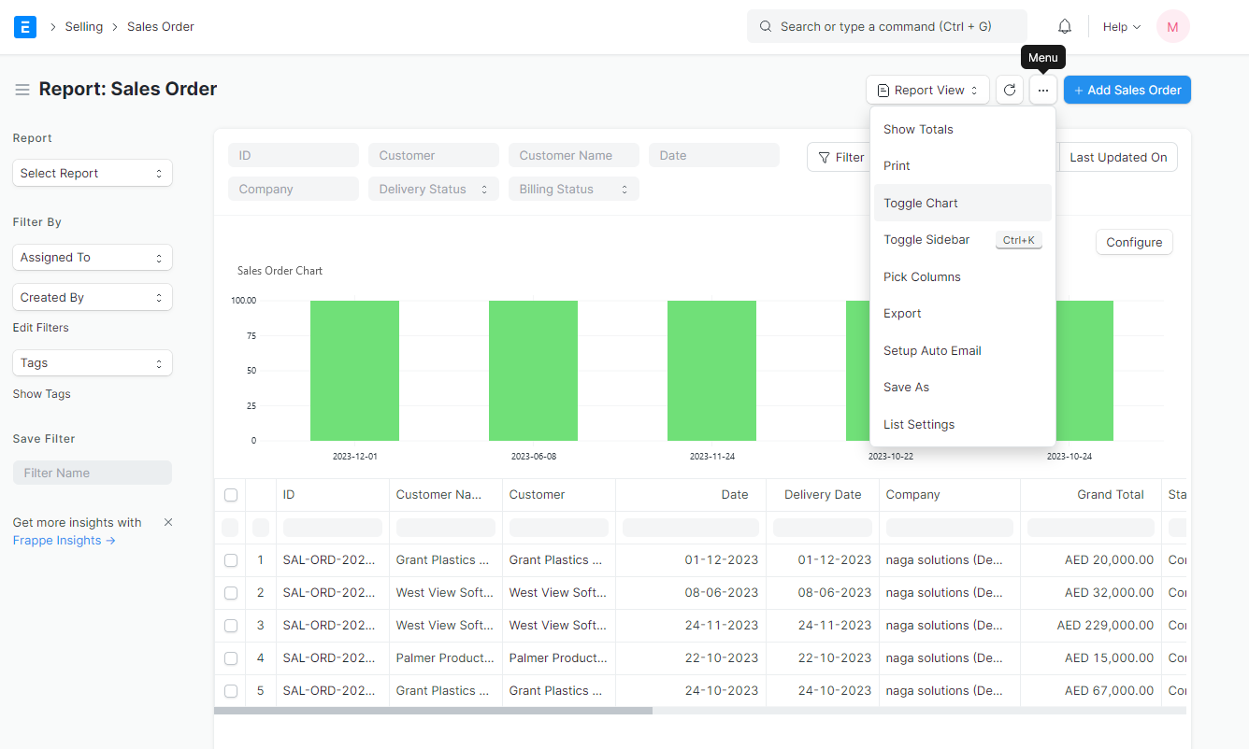Viewport: 1249px width, 749px height.
Task: Toggle the select-all checkbox in table header
Action: (231, 495)
